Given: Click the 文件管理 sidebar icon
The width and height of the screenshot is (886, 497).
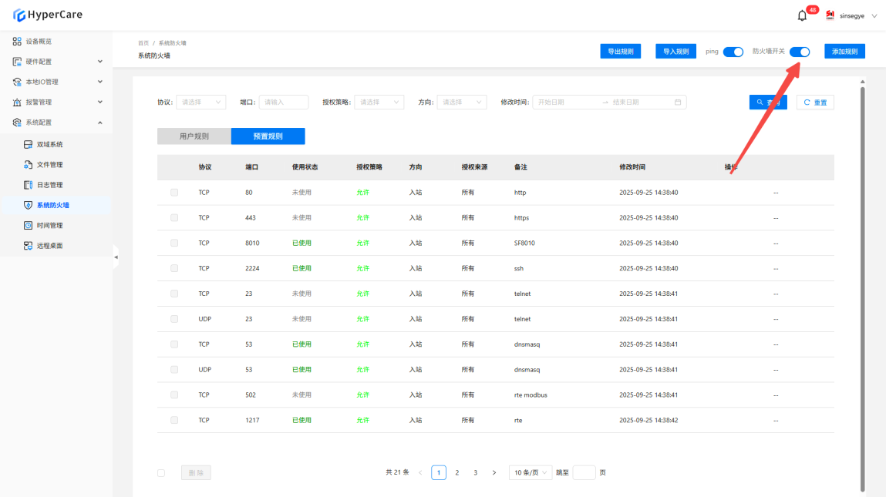Looking at the screenshot, I should (x=28, y=165).
